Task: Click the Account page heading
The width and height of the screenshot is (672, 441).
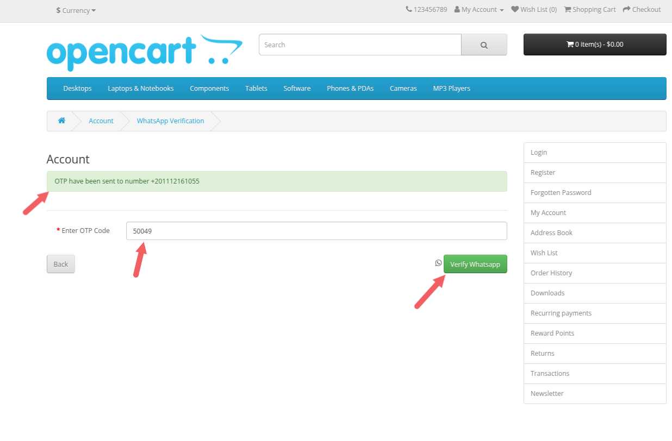Action: tap(68, 159)
